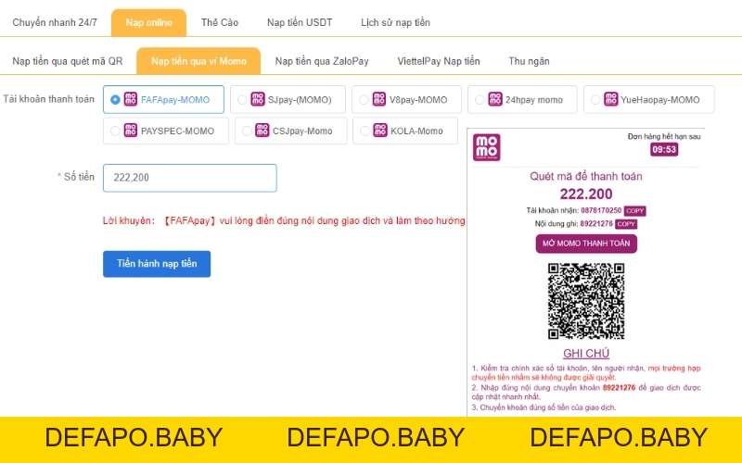742x463 pixels.
Task: Choose Nạp tiền qua quét mã QR
Action: [67, 61]
